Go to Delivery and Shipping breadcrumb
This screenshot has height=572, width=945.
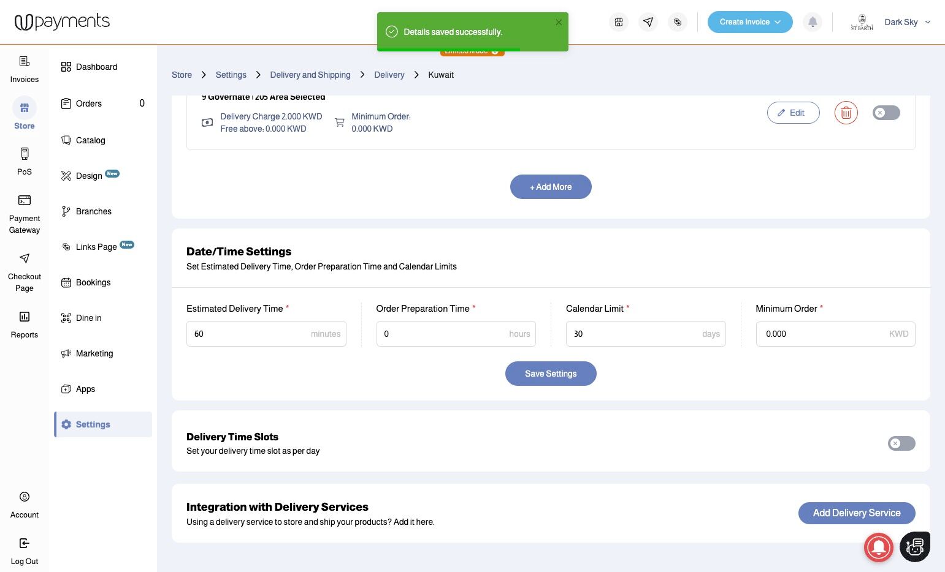(310, 75)
